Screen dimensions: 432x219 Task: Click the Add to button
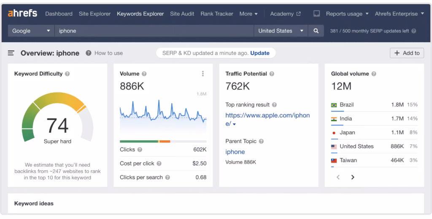coord(407,53)
